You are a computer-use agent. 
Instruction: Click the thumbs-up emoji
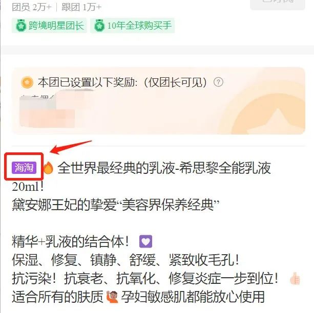coord(295,278)
